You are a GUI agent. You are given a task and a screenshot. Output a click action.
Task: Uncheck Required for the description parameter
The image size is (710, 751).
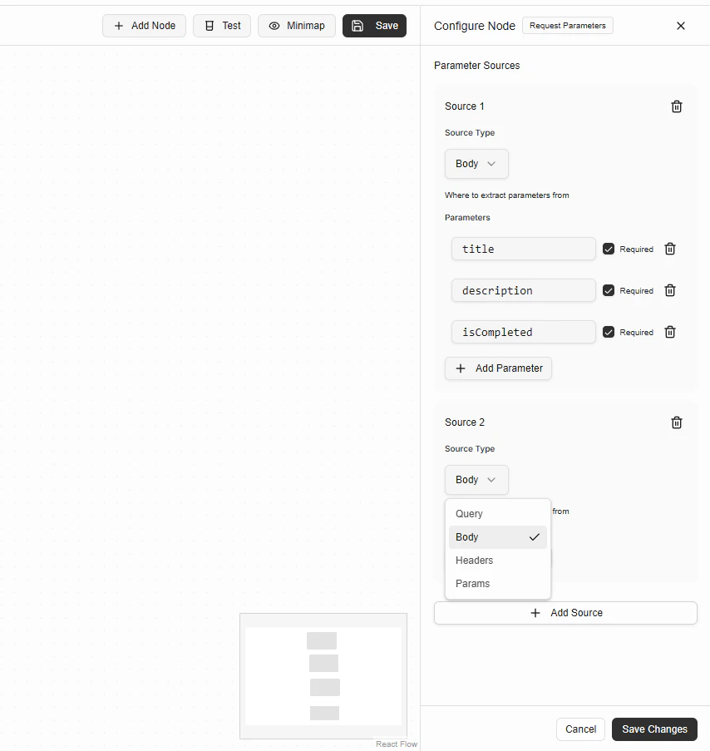[608, 289]
